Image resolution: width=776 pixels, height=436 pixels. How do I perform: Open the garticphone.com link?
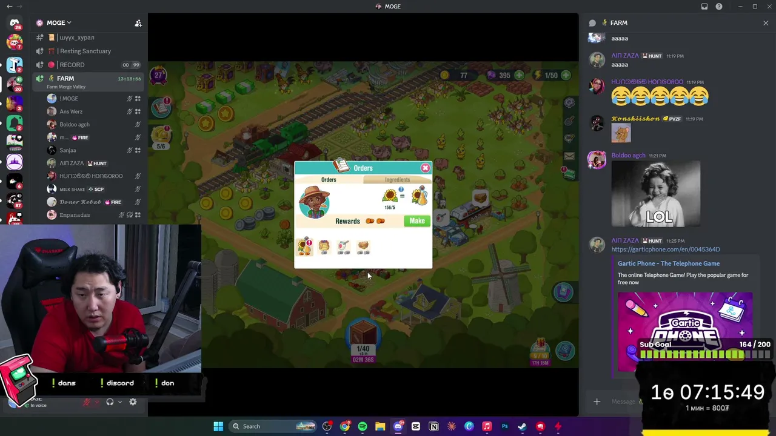click(x=666, y=249)
